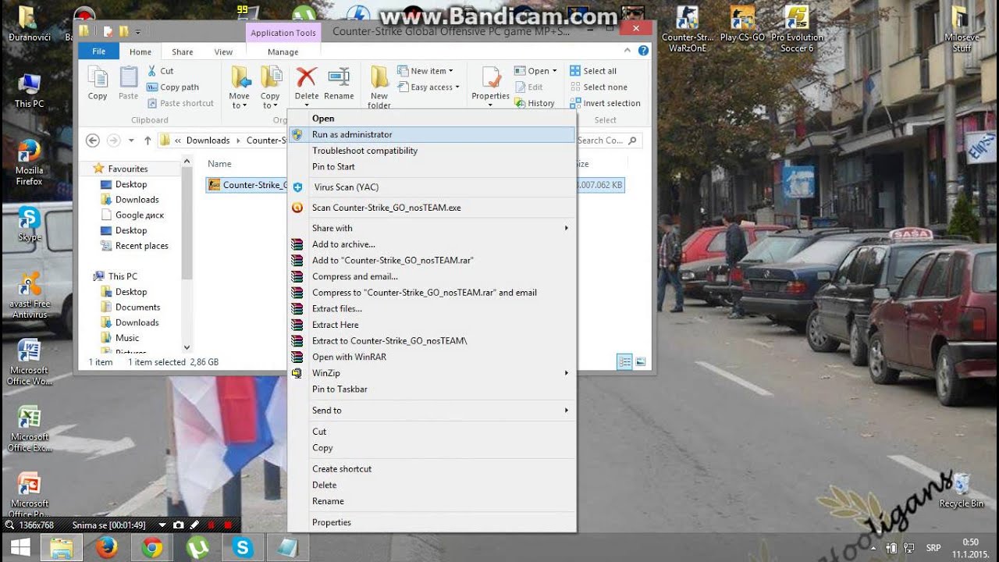The width and height of the screenshot is (999, 562).
Task: Open the Copy to dropdown
Action: 270,87
